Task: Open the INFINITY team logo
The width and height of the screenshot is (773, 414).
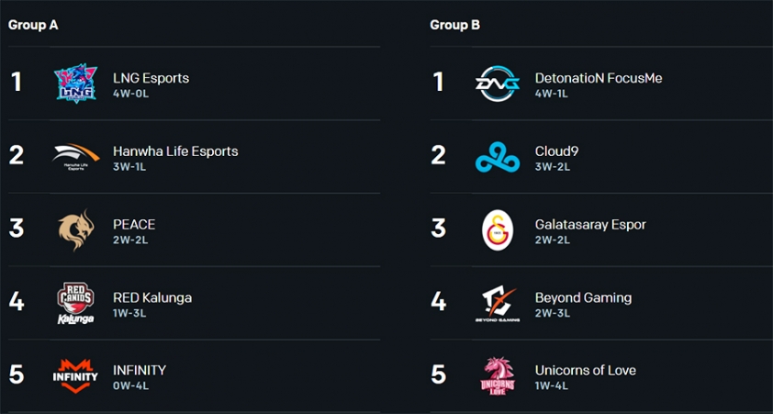Action: [x=75, y=375]
